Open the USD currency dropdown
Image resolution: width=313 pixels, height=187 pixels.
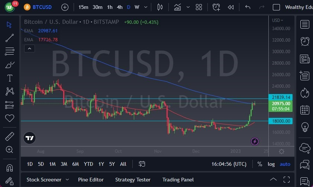coord(277,20)
